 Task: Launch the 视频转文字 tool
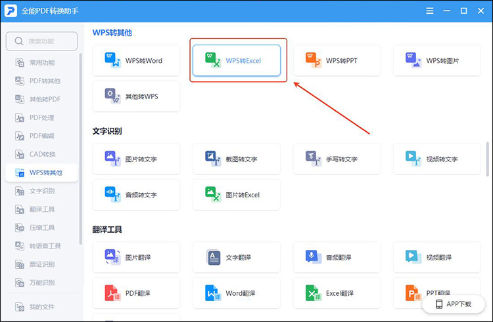point(436,159)
